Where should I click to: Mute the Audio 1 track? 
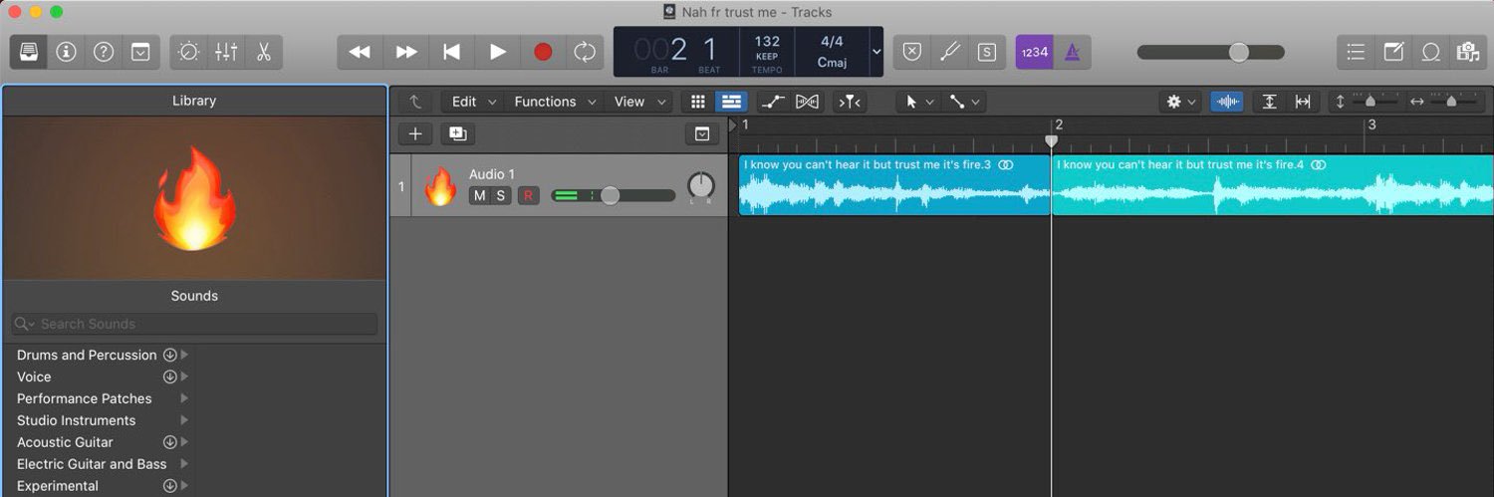[479, 195]
